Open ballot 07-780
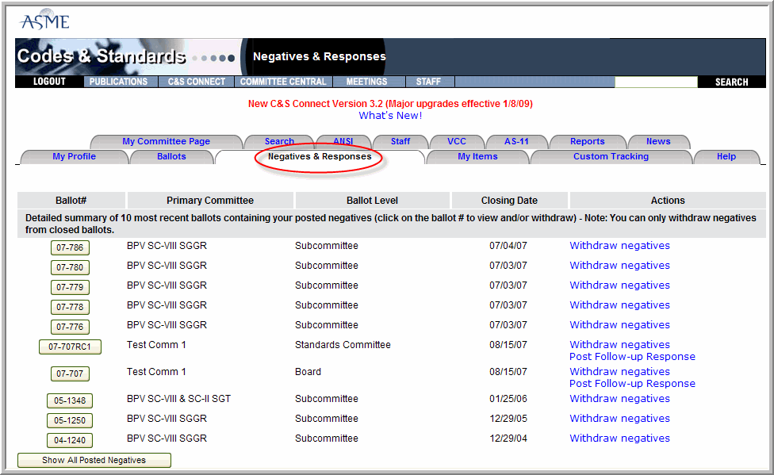The width and height of the screenshot is (774, 475). (70, 267)
